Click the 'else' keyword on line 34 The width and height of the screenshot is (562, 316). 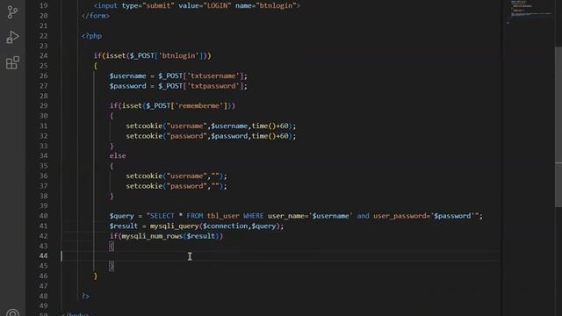pos(118,156)
